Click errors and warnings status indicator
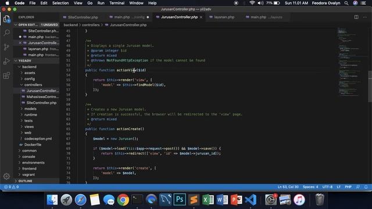 point(11,187)
